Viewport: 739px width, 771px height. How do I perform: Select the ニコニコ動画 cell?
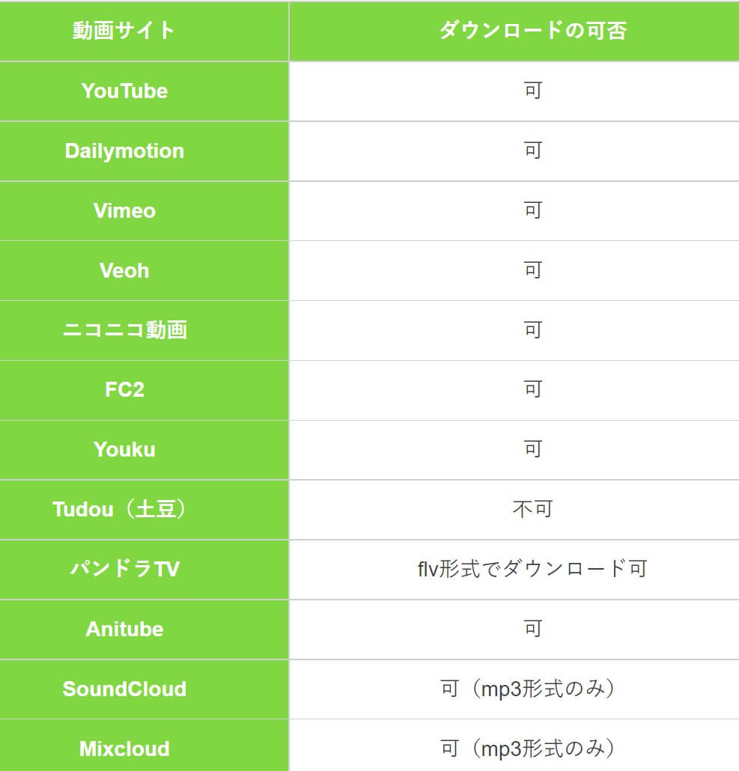[144, 330]
